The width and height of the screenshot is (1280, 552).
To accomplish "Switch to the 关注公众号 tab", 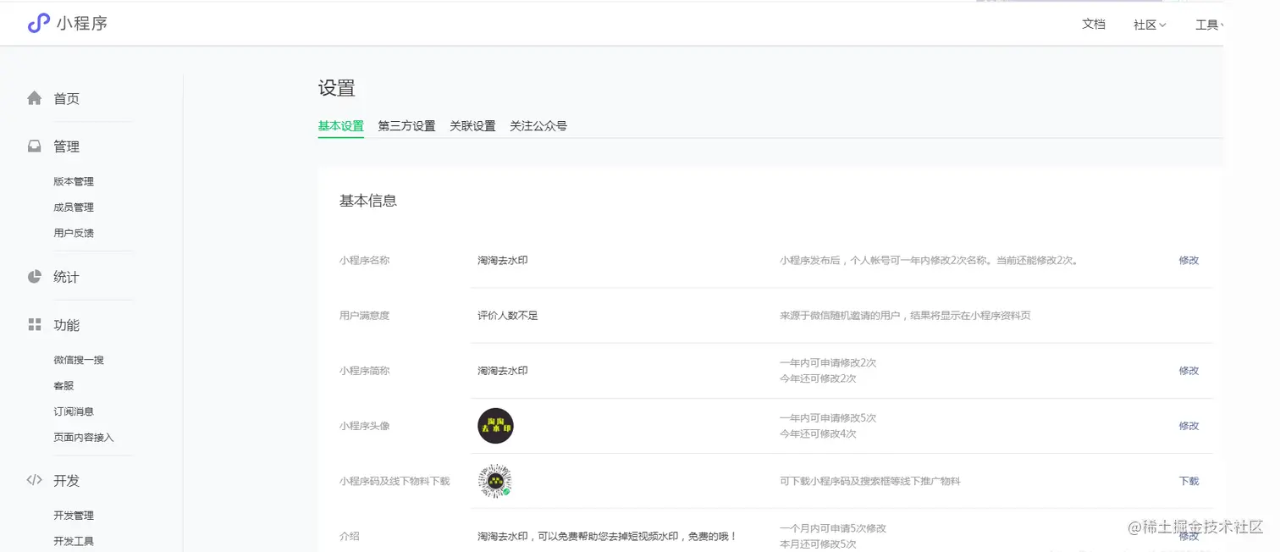I will pyautogui.click(x=538, y=126).
